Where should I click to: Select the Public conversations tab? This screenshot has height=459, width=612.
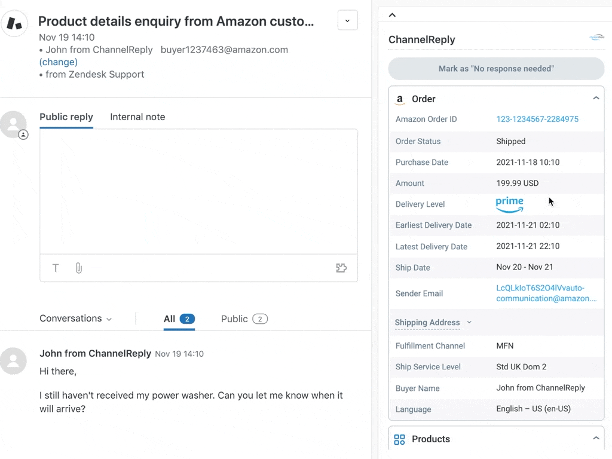[x=244, y=319]
